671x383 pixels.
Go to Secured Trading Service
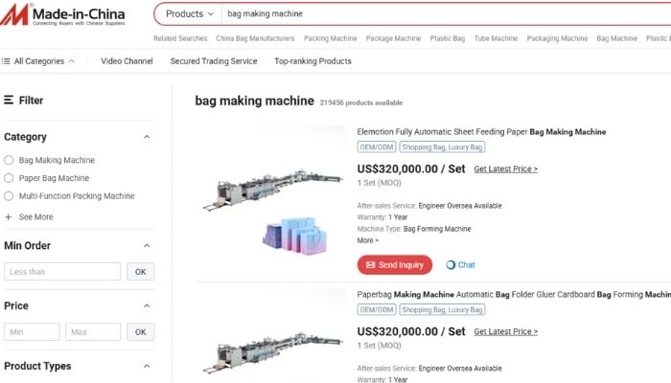pos(214,61)
